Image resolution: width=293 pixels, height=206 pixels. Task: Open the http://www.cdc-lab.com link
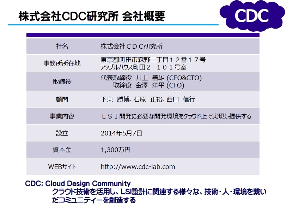pos(138,166)
